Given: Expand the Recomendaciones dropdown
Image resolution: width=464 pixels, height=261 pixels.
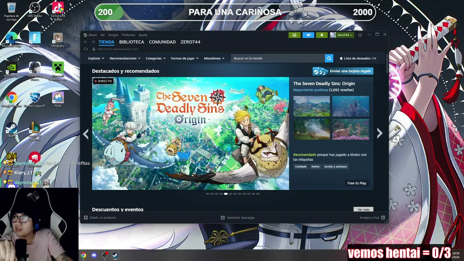Looking at the screenshot, I should pos(125,58).
